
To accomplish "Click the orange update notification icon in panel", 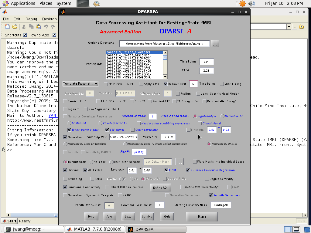I will point(242,3).
